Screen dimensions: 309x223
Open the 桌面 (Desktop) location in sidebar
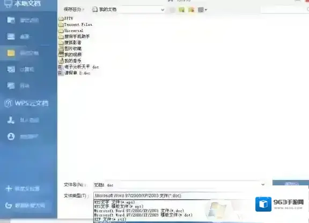[x=20, y=37]
